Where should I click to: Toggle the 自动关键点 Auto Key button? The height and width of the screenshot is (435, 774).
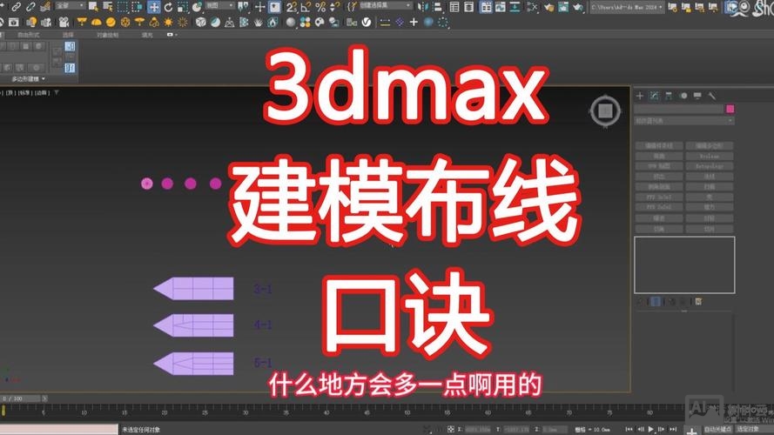click(x=717, y=429)
